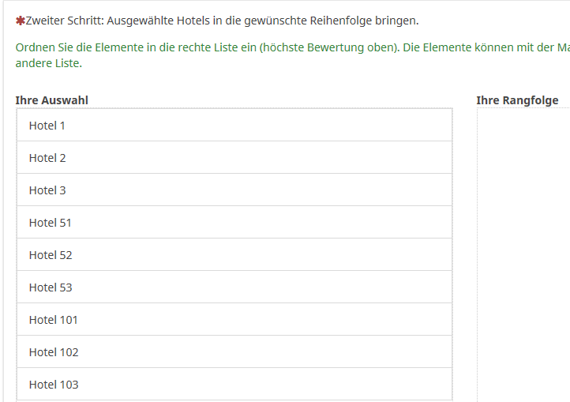
Task: Choose the Hotel 101 list item
Action: (x=234, y=320)
